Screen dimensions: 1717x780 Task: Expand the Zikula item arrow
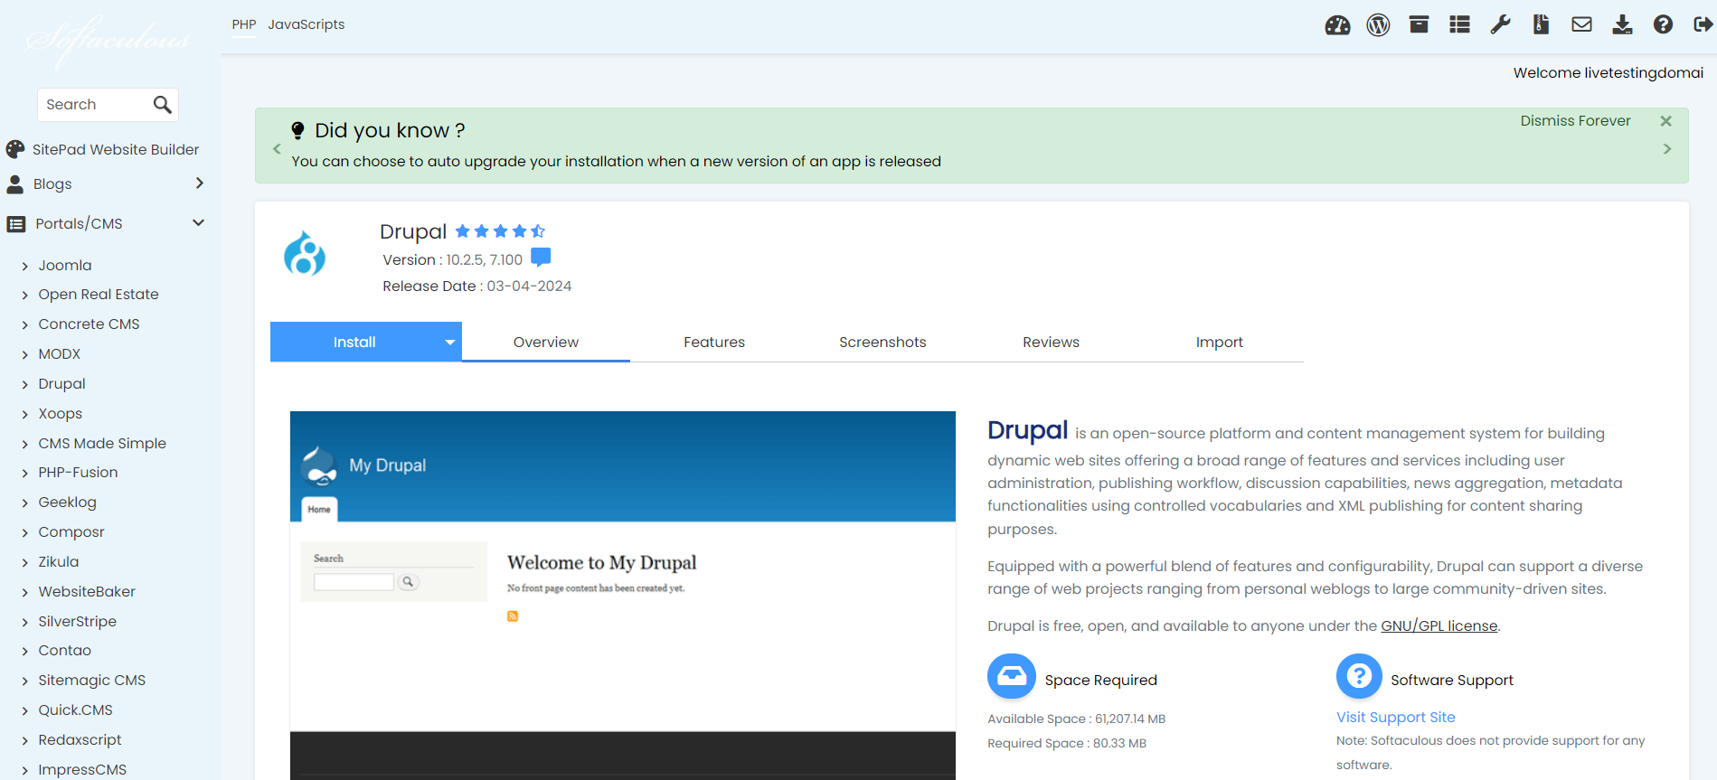(x=25, y=563)
